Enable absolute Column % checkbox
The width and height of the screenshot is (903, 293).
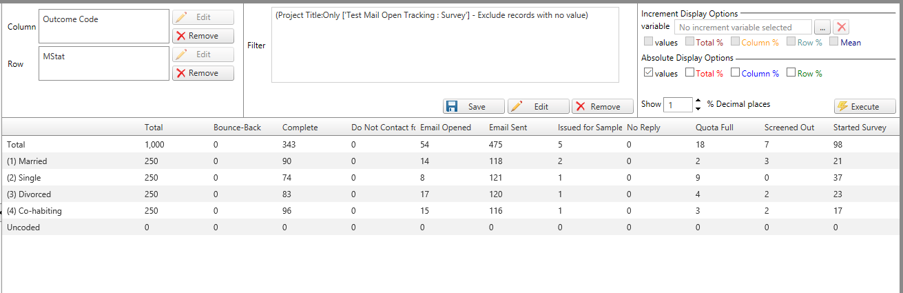coord(736,72)
